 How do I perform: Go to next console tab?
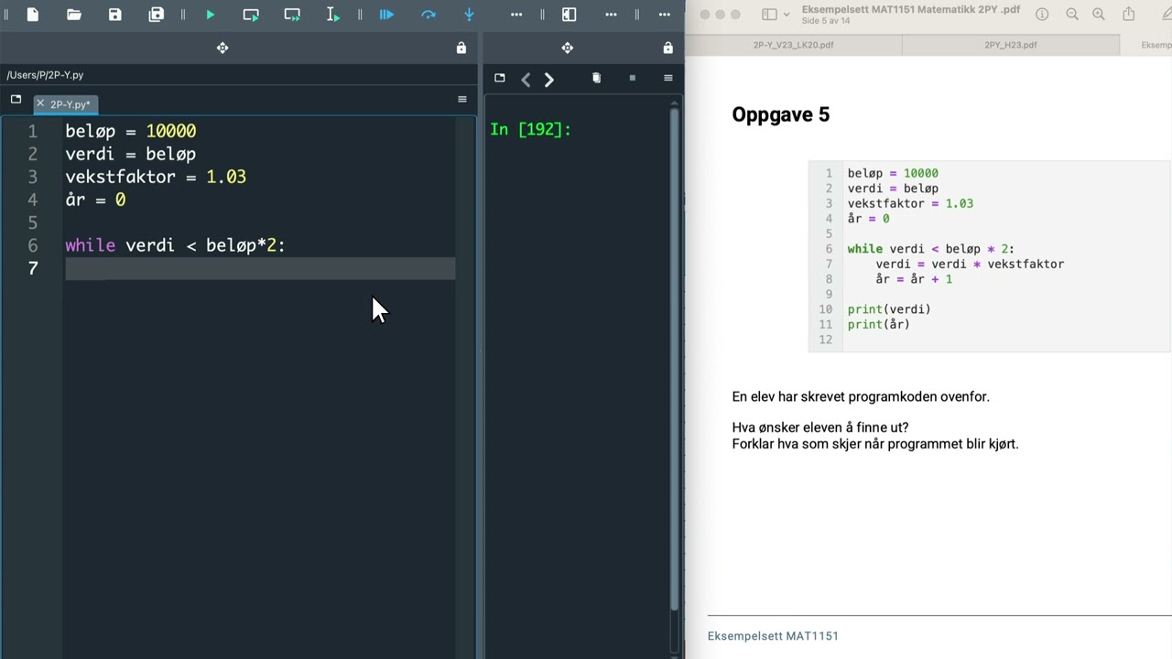(x=548, y=80)
